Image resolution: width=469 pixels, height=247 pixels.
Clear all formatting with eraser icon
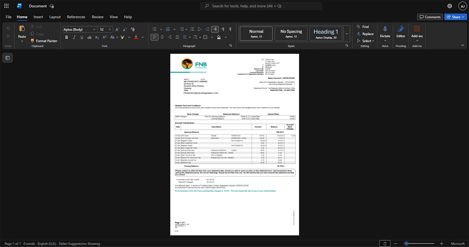click(x=133, y=29)
